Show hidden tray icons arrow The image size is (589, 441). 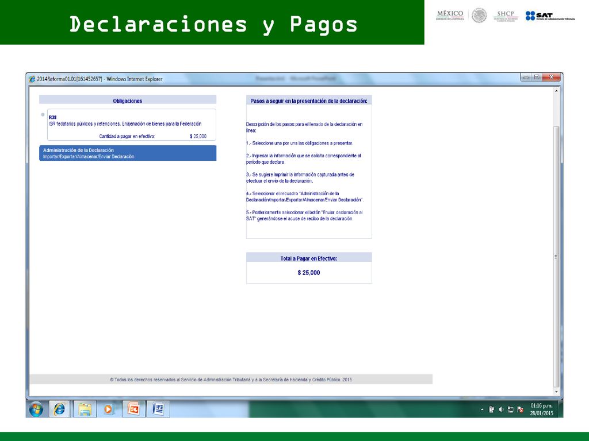[x=483, y=409]
